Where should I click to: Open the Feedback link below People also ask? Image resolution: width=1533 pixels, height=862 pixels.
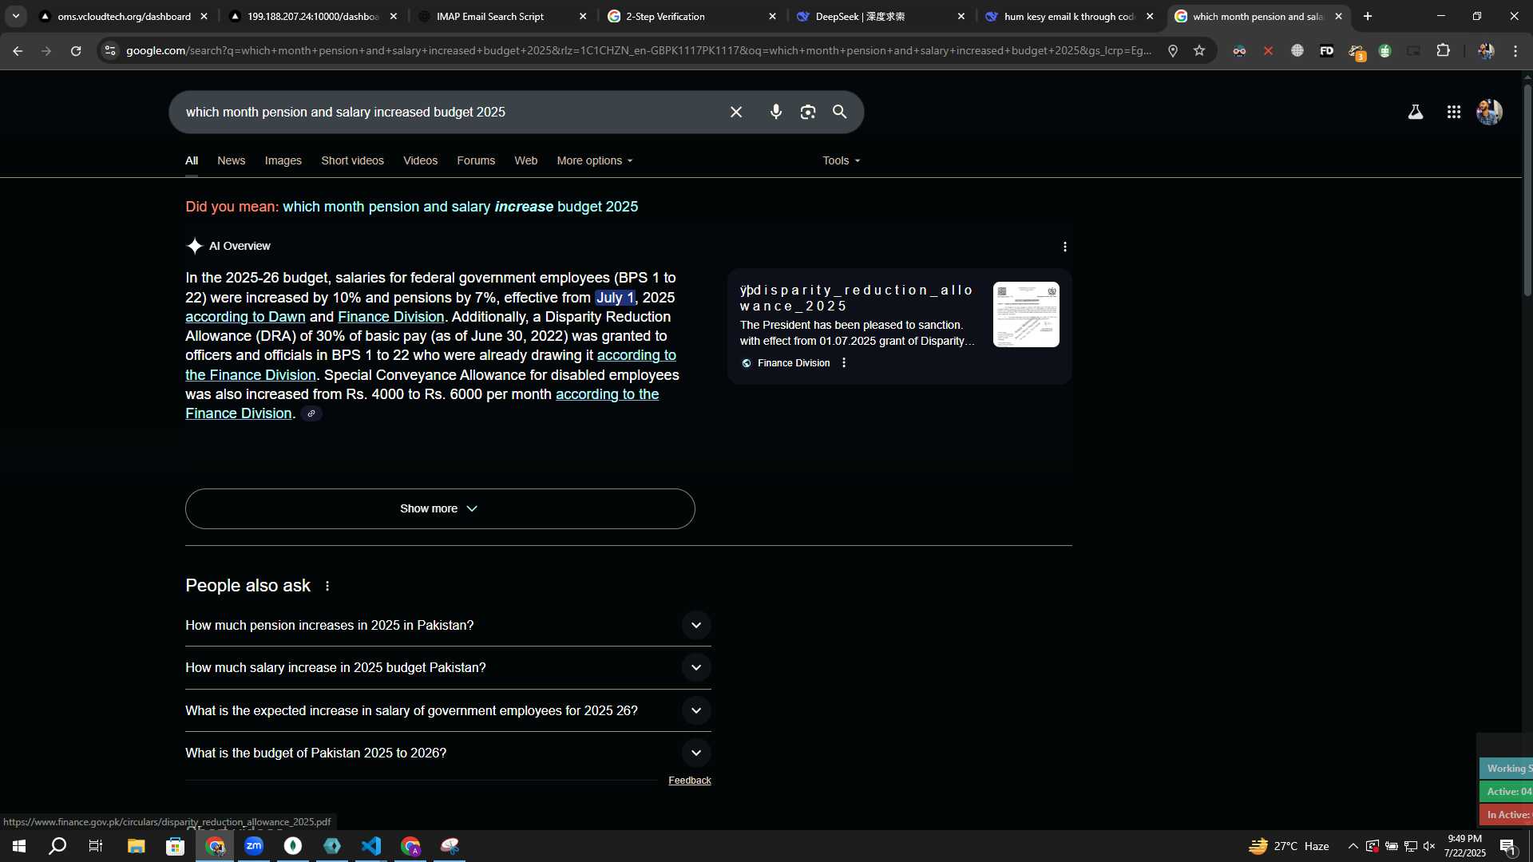[689, 781]
